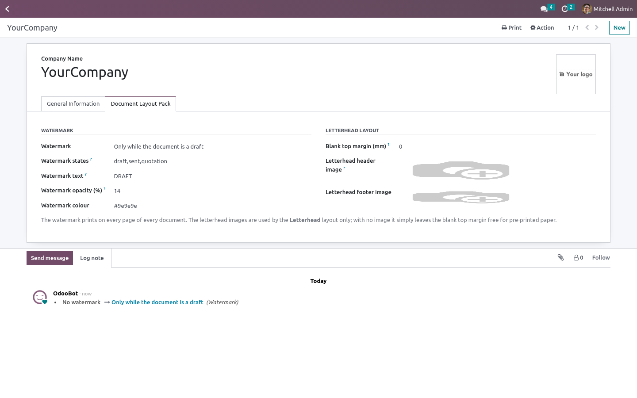Viewport: 637px width, 398px height.
Task: Click the Send message button
Action: click(x=50, y=258)
